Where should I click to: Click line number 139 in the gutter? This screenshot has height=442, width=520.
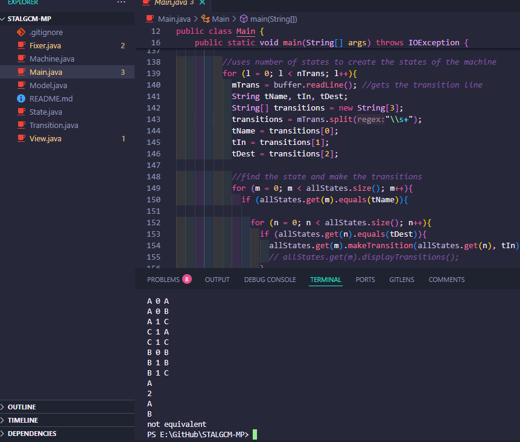[154, 73]
